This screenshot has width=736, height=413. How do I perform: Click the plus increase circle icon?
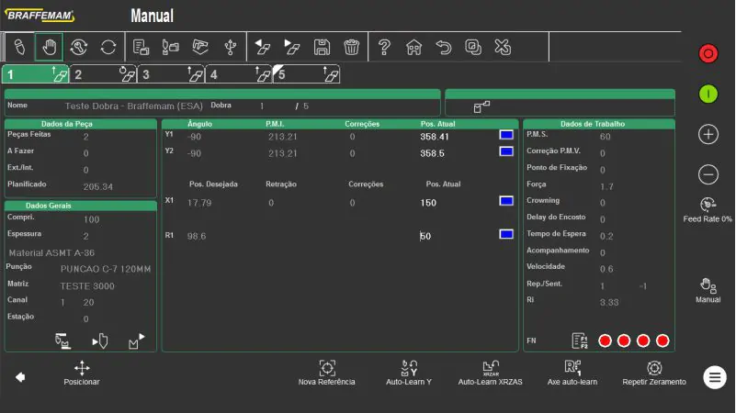(708, 135)
